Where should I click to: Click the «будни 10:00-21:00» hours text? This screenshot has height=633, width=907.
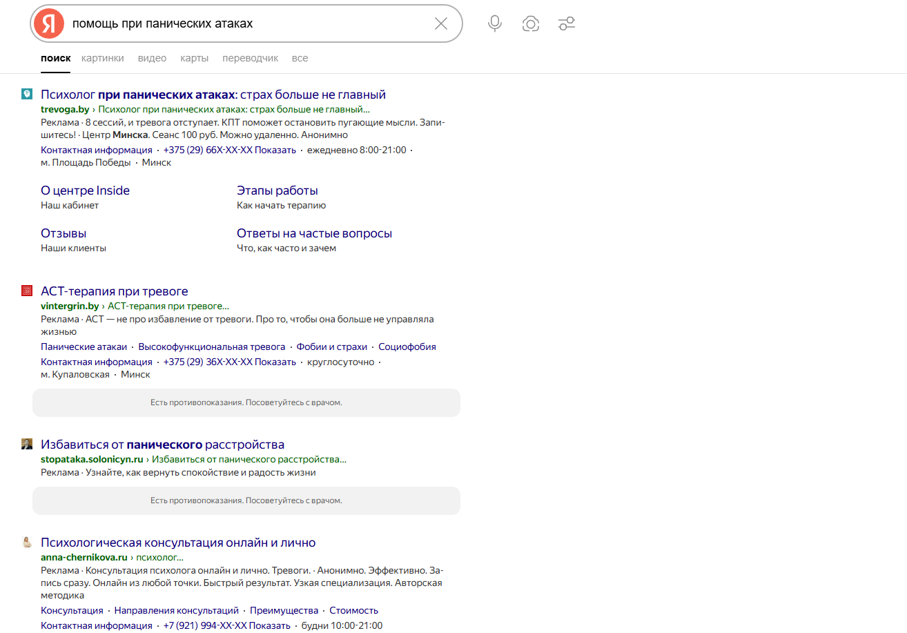click(342, 625)
